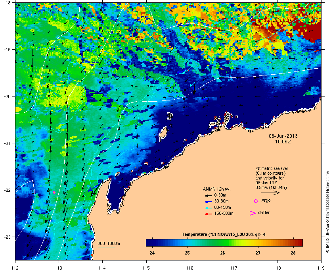Click the longitude axis label 117
Image resolution: width=333 pixels, height=270 pixels.
[x=234, y=268]
